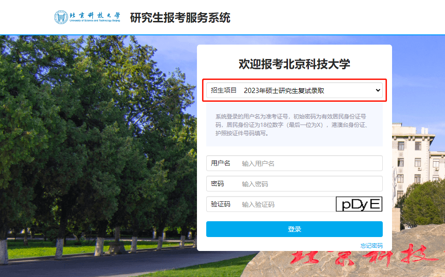445x277 pixels.
Task: Click the university logo emblem in header
Action: pos(61,17)
